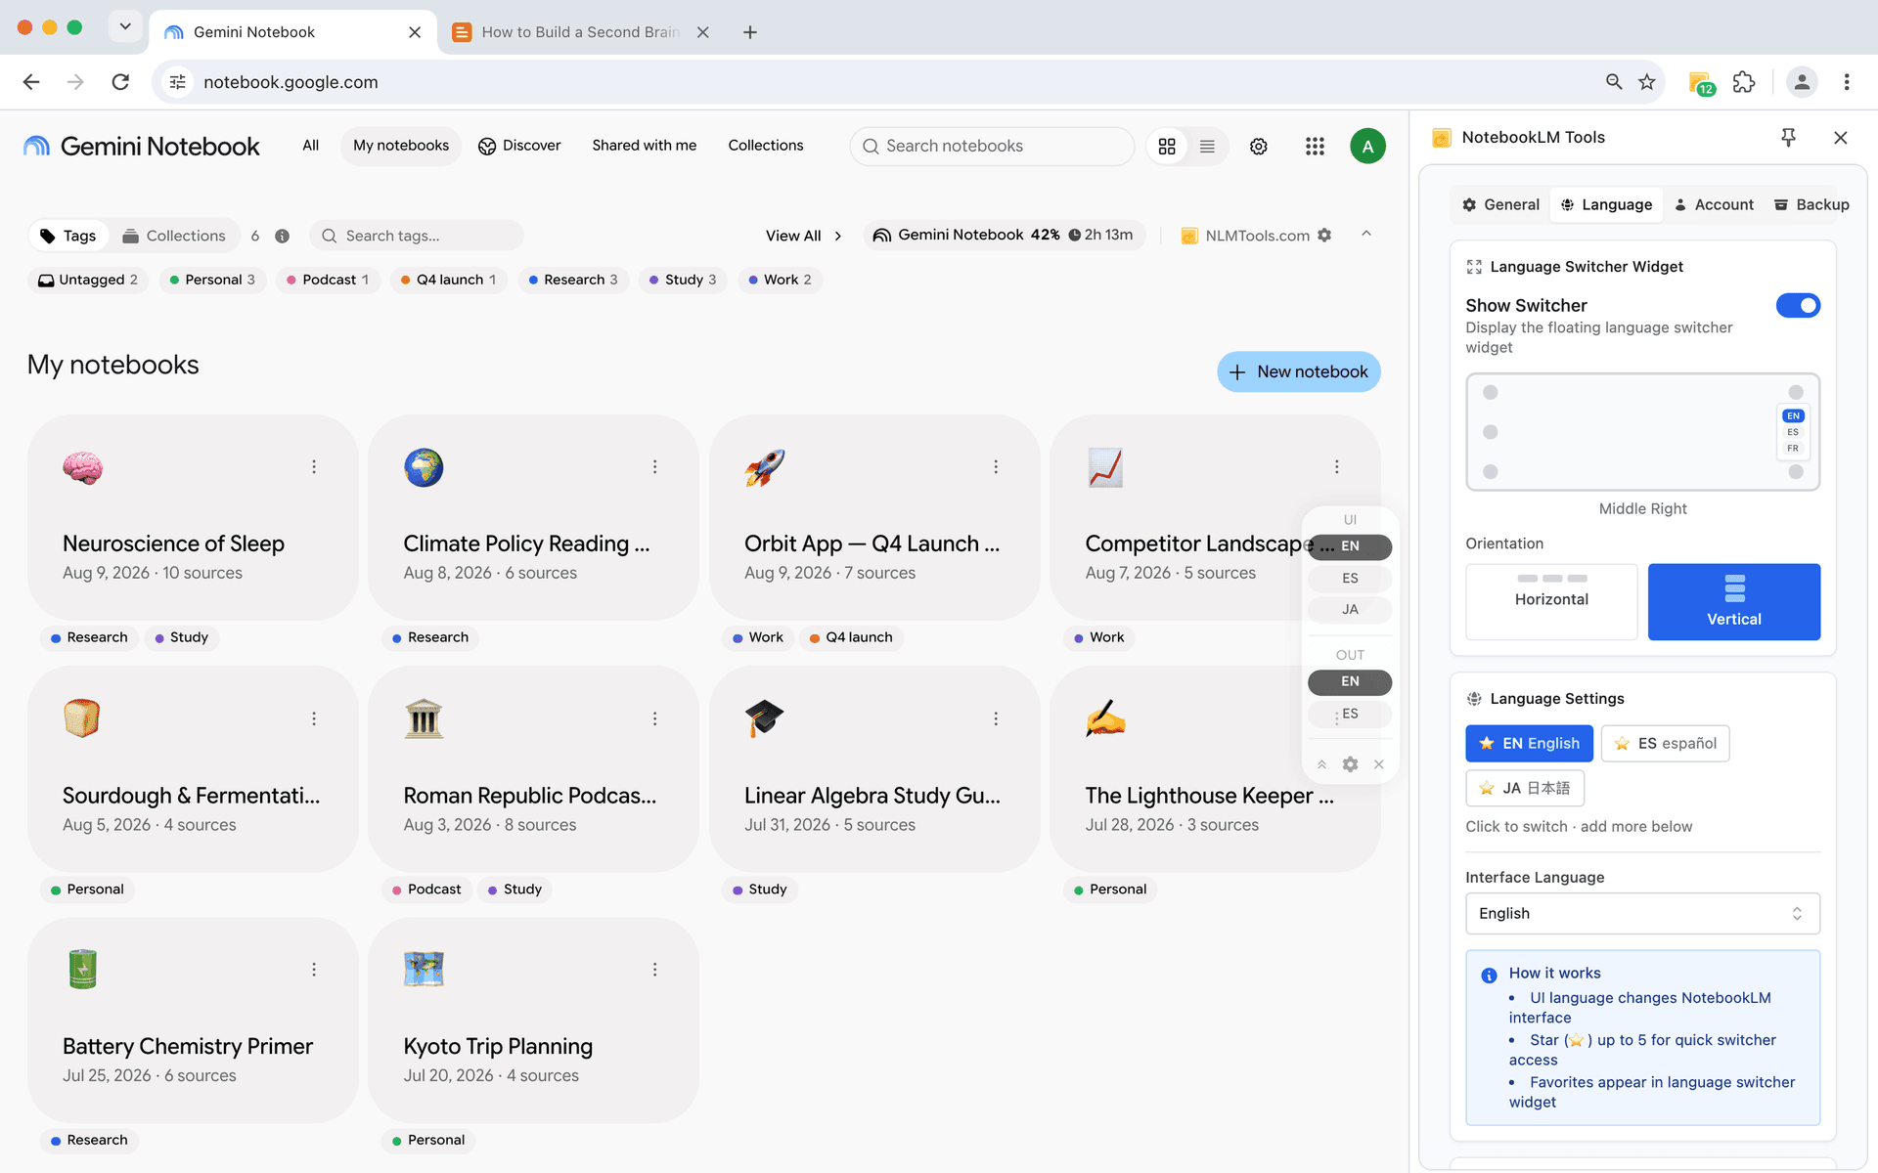Select Horizontal orientation
Screen dimensions: 1878x1173
(x=1551, y=602)
